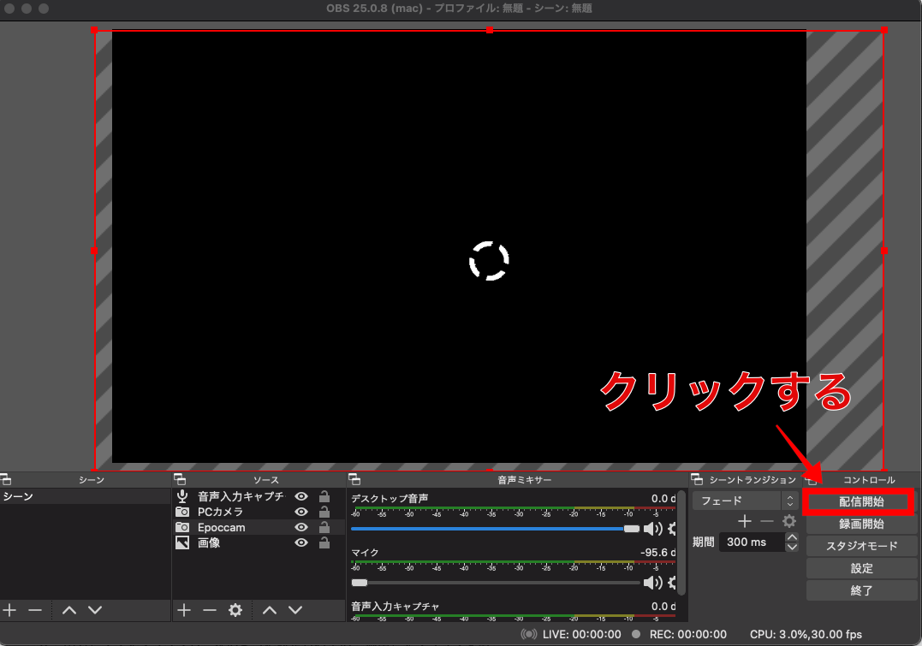Start recording with 録画開始 button
The width and height of the screenshot is (922, 646).
[x=861, y=524]
